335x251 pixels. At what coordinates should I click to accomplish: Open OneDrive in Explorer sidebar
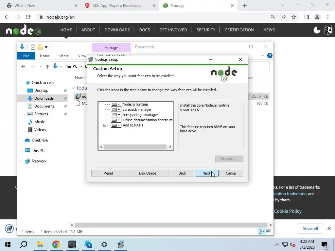[x=40, y=140]
